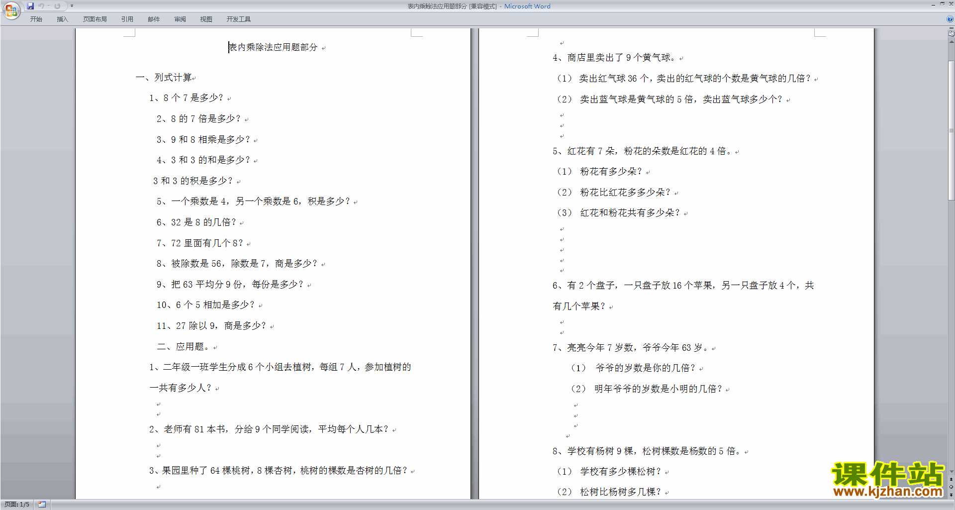Click the line 2、8的7倍是多少？
Viewport: 955px width, 510px height.
click(x=198, y=119)
